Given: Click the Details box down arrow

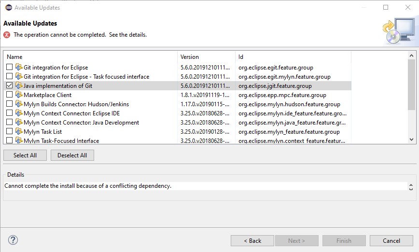Looking at the screenshot, I should pyautogui.click(x=411, y=189).
